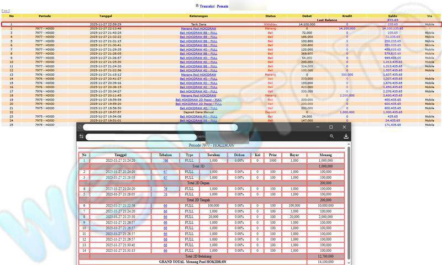Click the zoom magnifier icon in popup toolbar
This screenshot has height=265, width=442.
point(331,136)
